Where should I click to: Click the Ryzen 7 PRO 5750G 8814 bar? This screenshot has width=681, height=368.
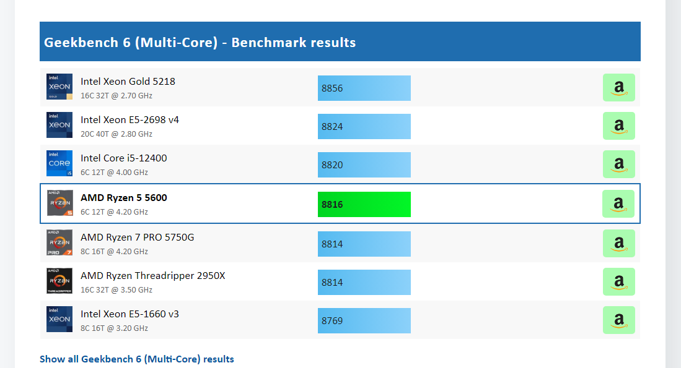[364, 244]
